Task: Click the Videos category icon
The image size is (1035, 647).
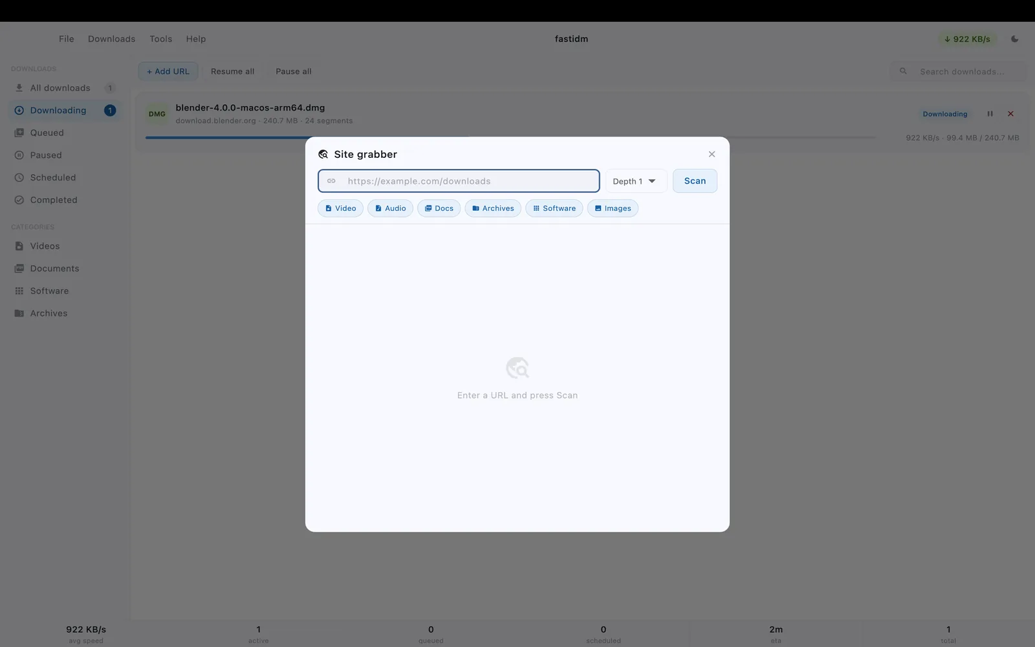Action: (x=19, y=246)
